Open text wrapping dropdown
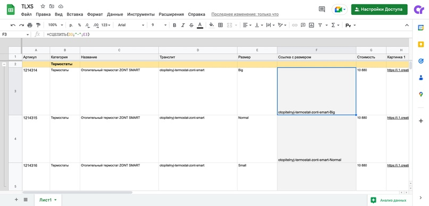Screen dimensions: 429x206 point(270,25)
